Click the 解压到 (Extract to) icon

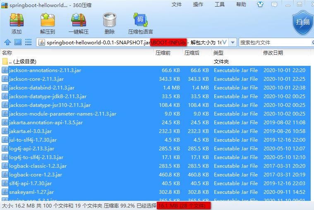[48, 20]
